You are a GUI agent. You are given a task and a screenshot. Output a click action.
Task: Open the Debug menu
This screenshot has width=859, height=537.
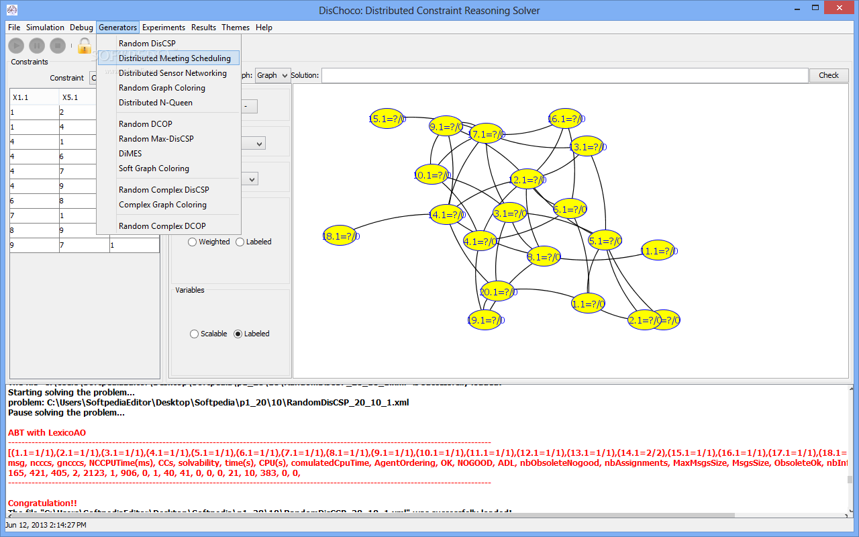click(81, 28)
